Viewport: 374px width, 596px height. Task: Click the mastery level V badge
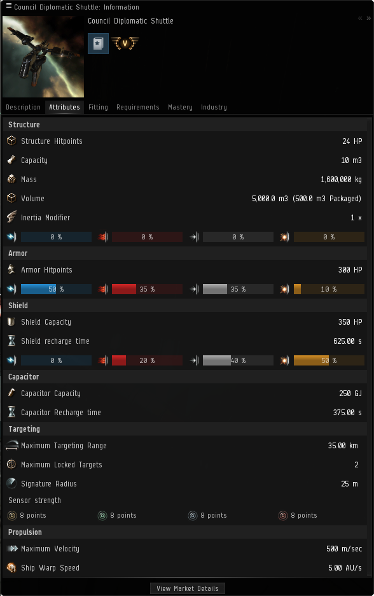click(x=125, y=43)
